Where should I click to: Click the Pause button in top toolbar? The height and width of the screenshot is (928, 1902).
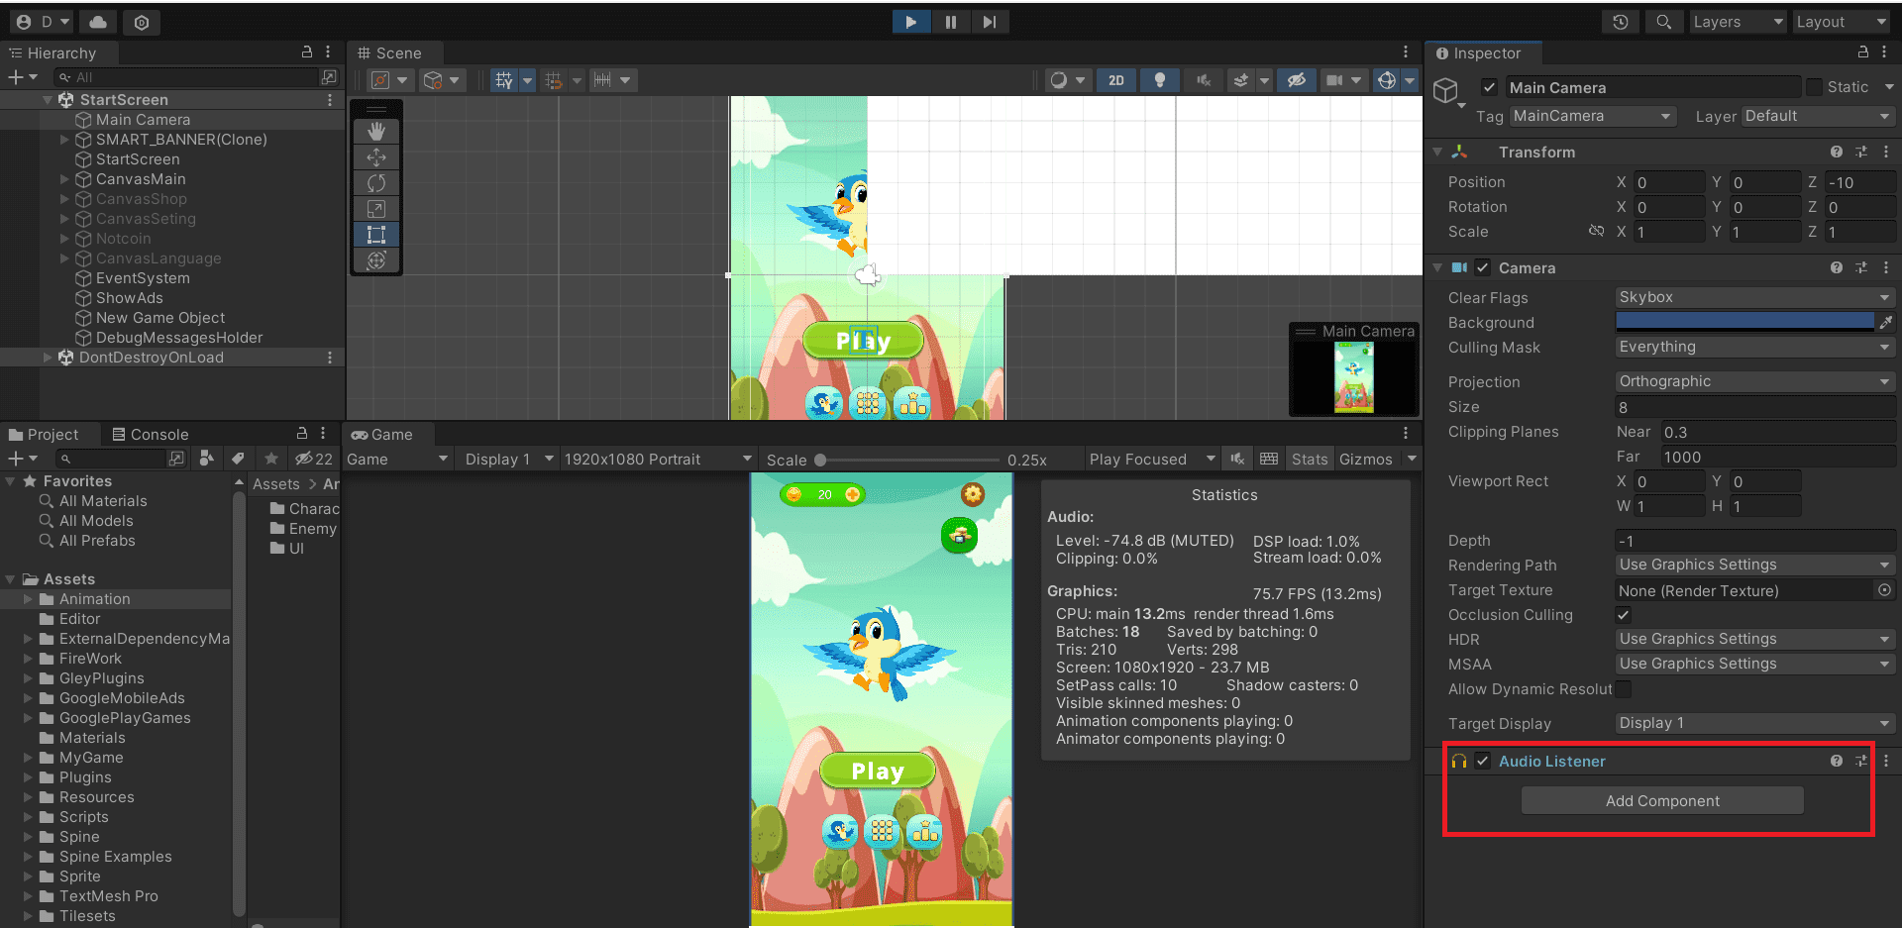coord(950,22)
